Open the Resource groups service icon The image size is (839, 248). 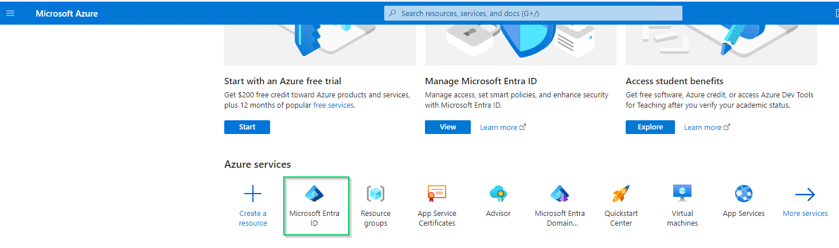pos(376,194)
